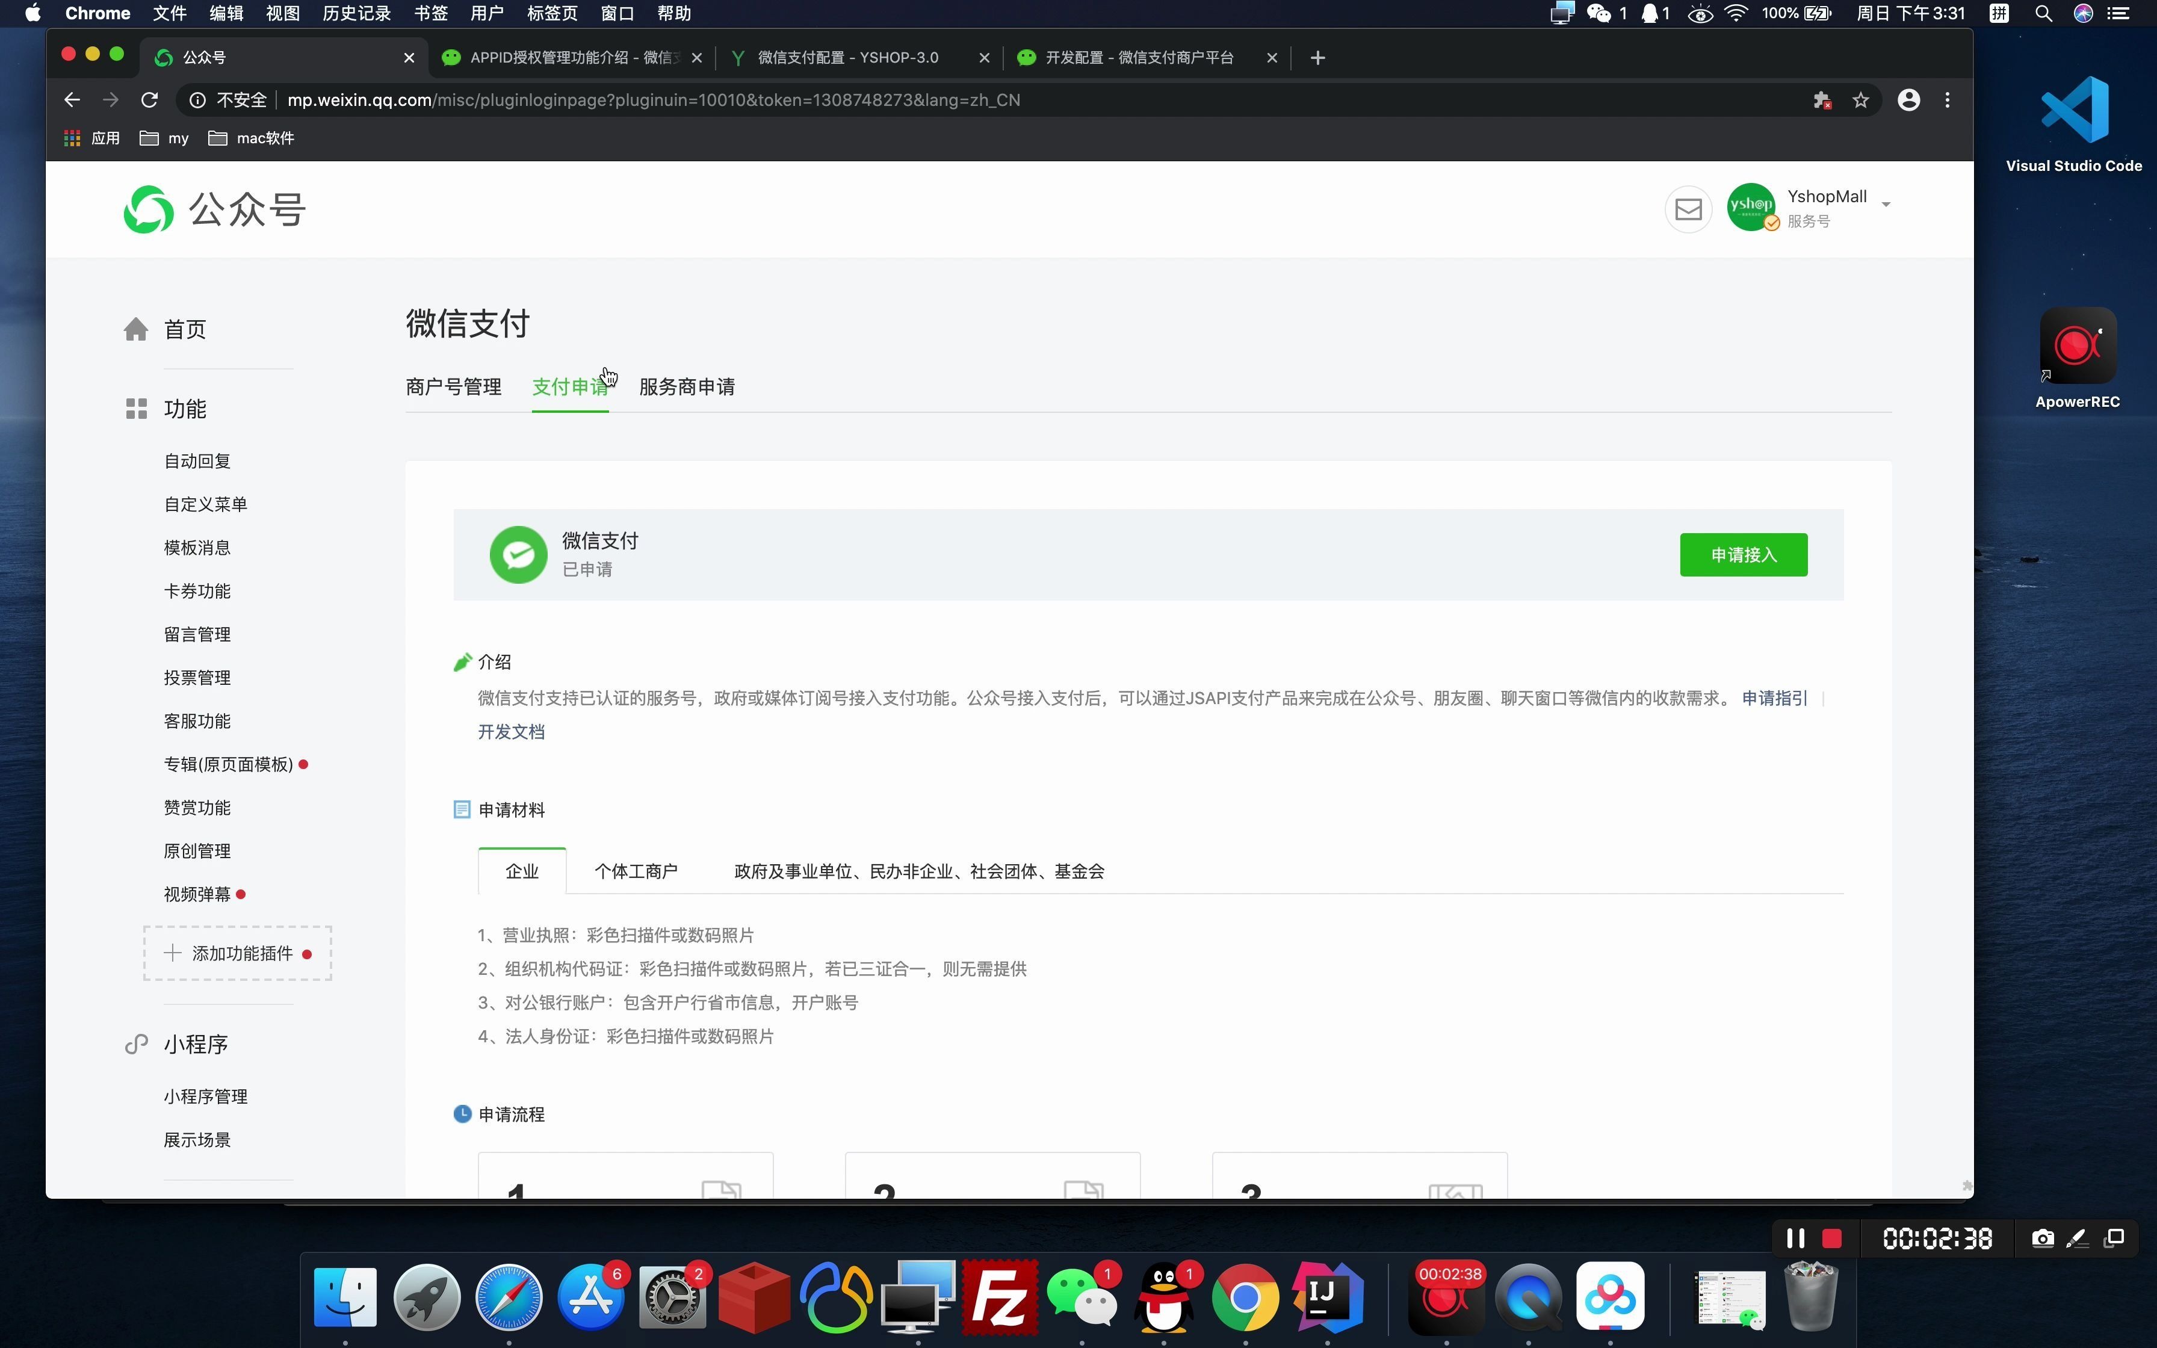Open the 开发文档 link
2157x1348 pixels.
(x=511, y=732)
